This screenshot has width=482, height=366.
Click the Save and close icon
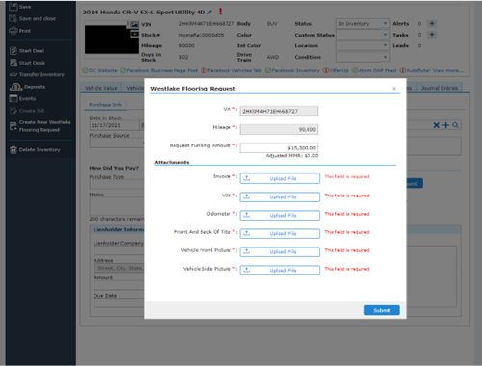13,18
